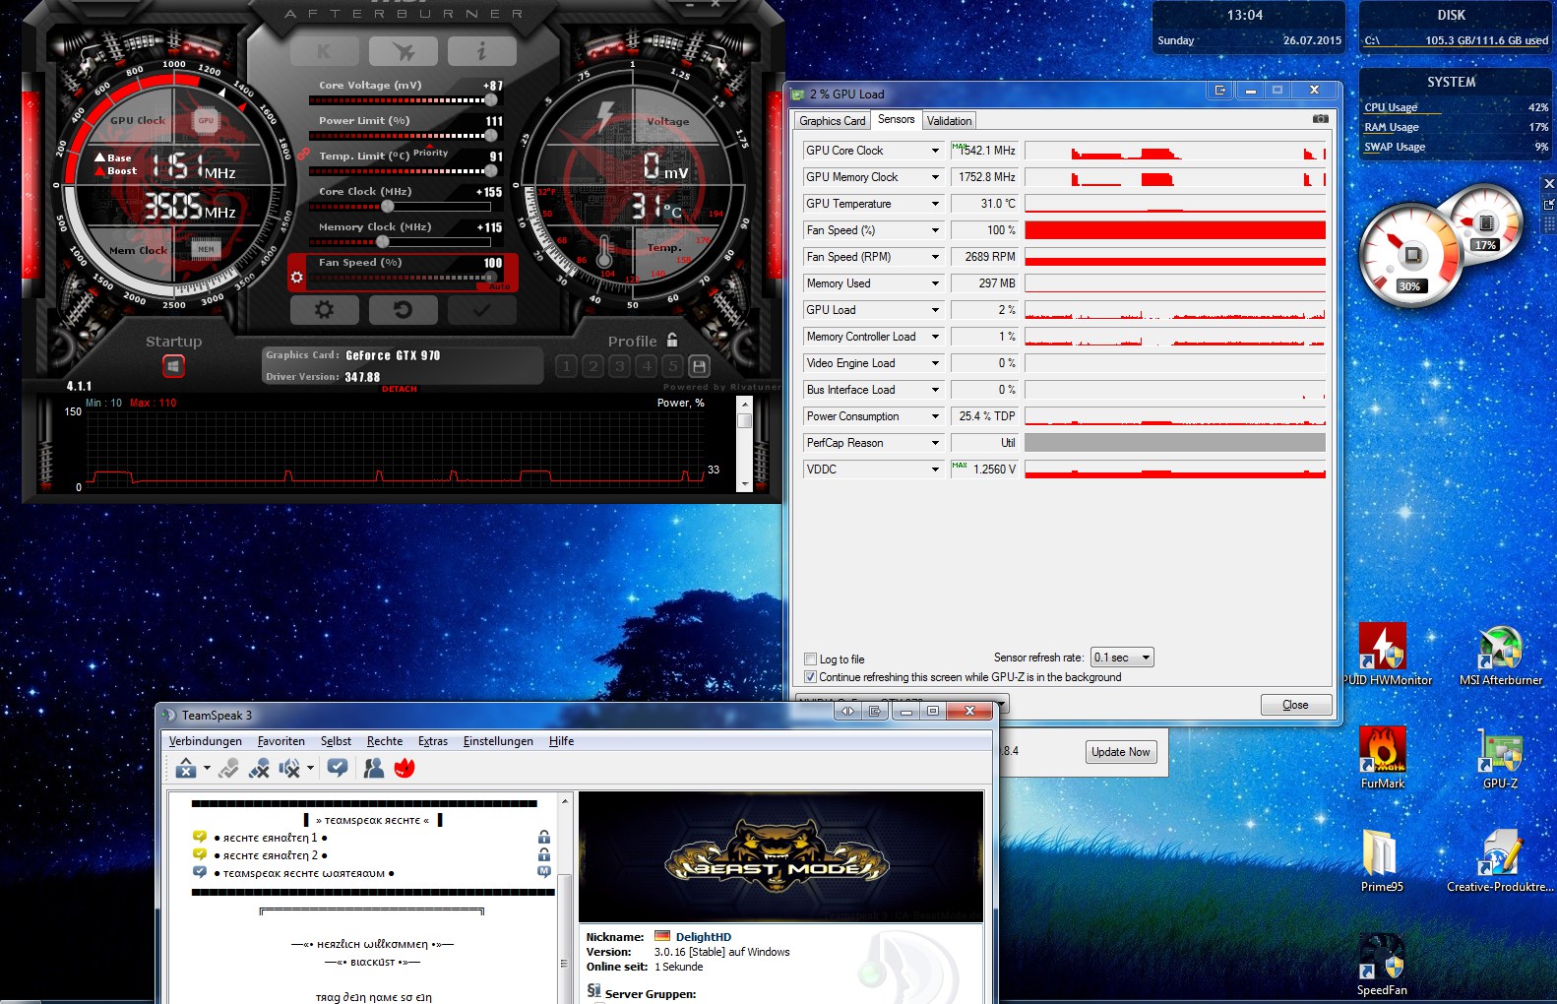Image resolution: width=1557 pixels, height=1004 pixels.
Task: Open the Fan Speed (RPM) sensor dropdown
Action: 935,257
